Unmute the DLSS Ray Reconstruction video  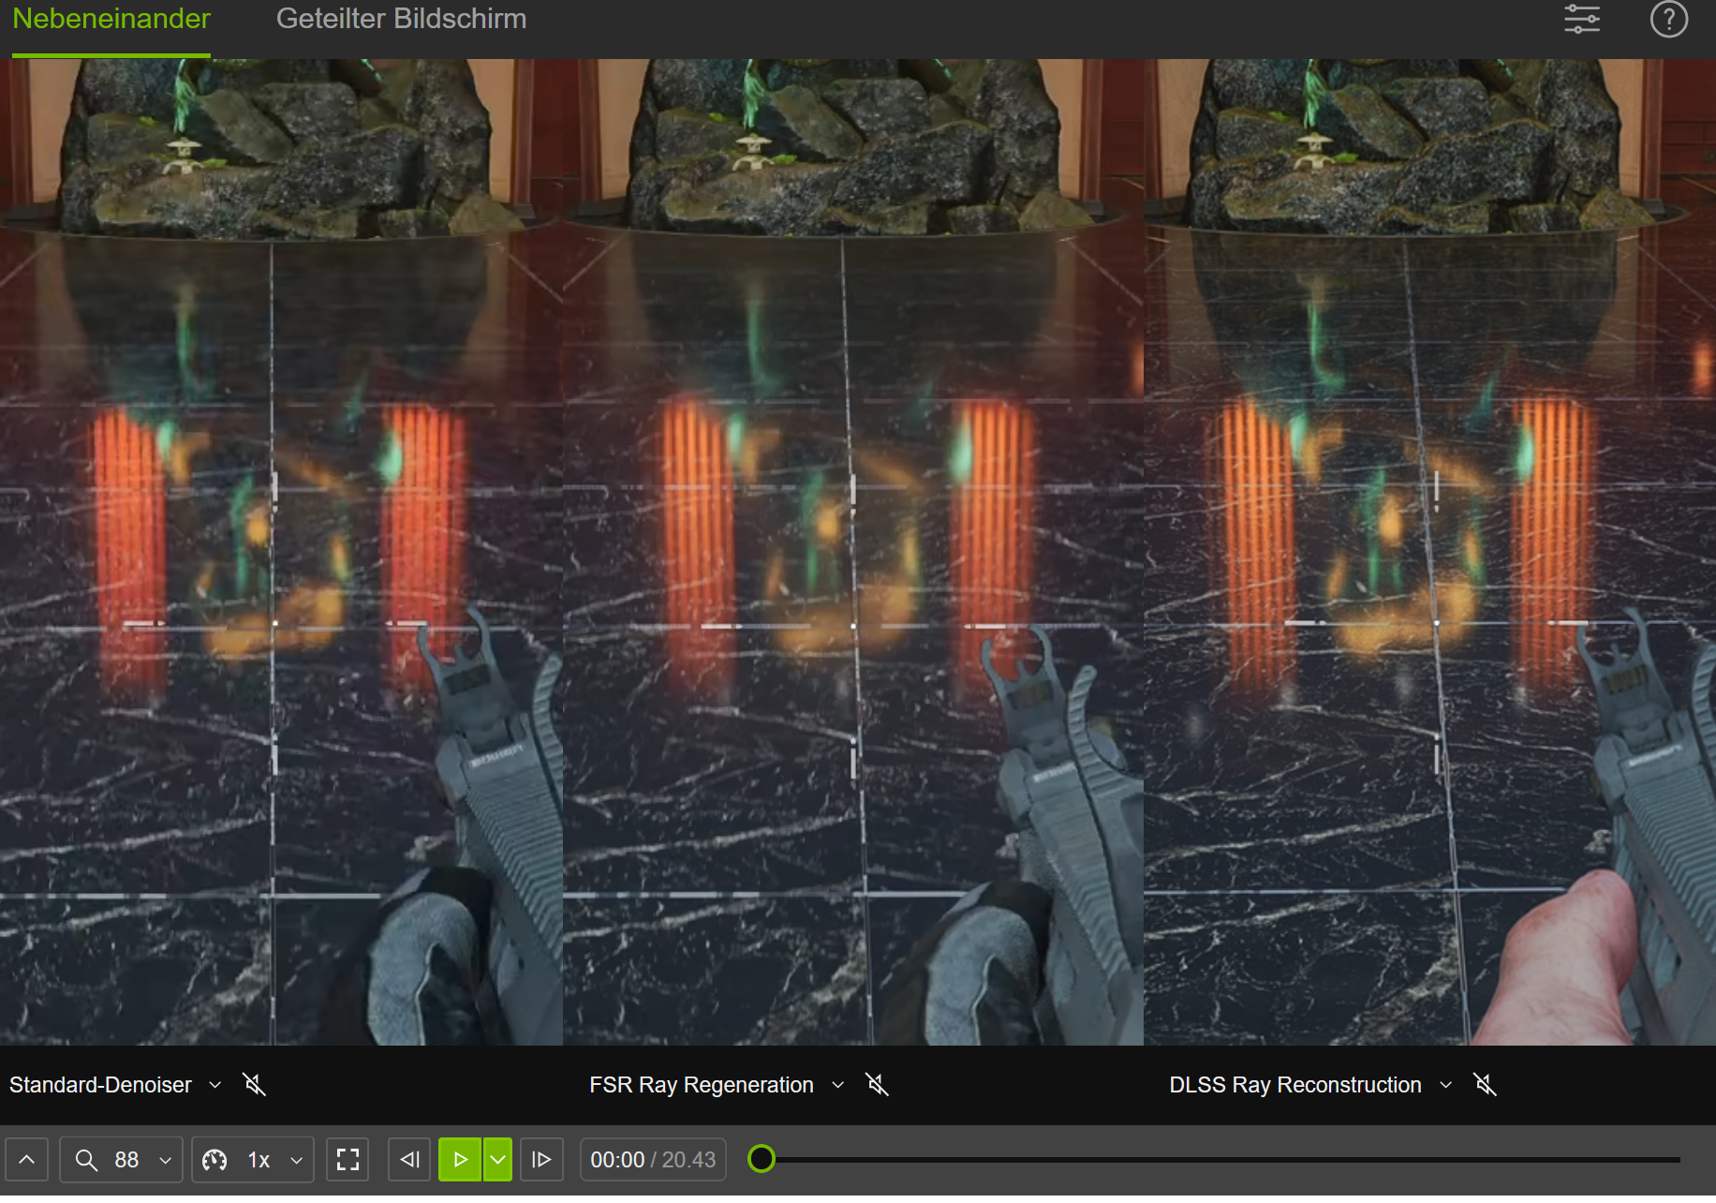click(1486, 1084)
